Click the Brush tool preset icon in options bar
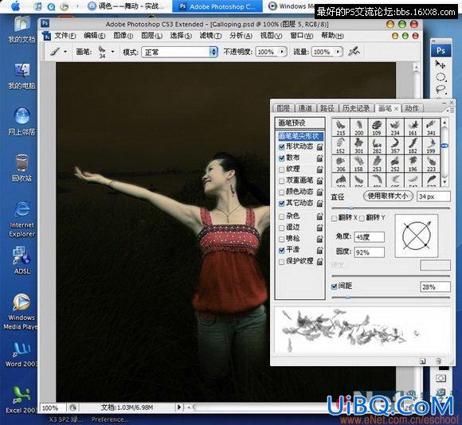Screen dimensions: 462x425 point(55,52)
